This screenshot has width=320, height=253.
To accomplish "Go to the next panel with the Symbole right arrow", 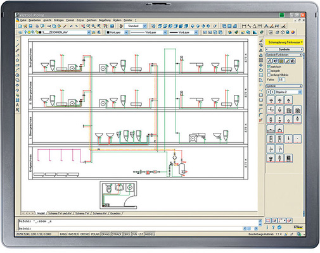I will [302, 49].
